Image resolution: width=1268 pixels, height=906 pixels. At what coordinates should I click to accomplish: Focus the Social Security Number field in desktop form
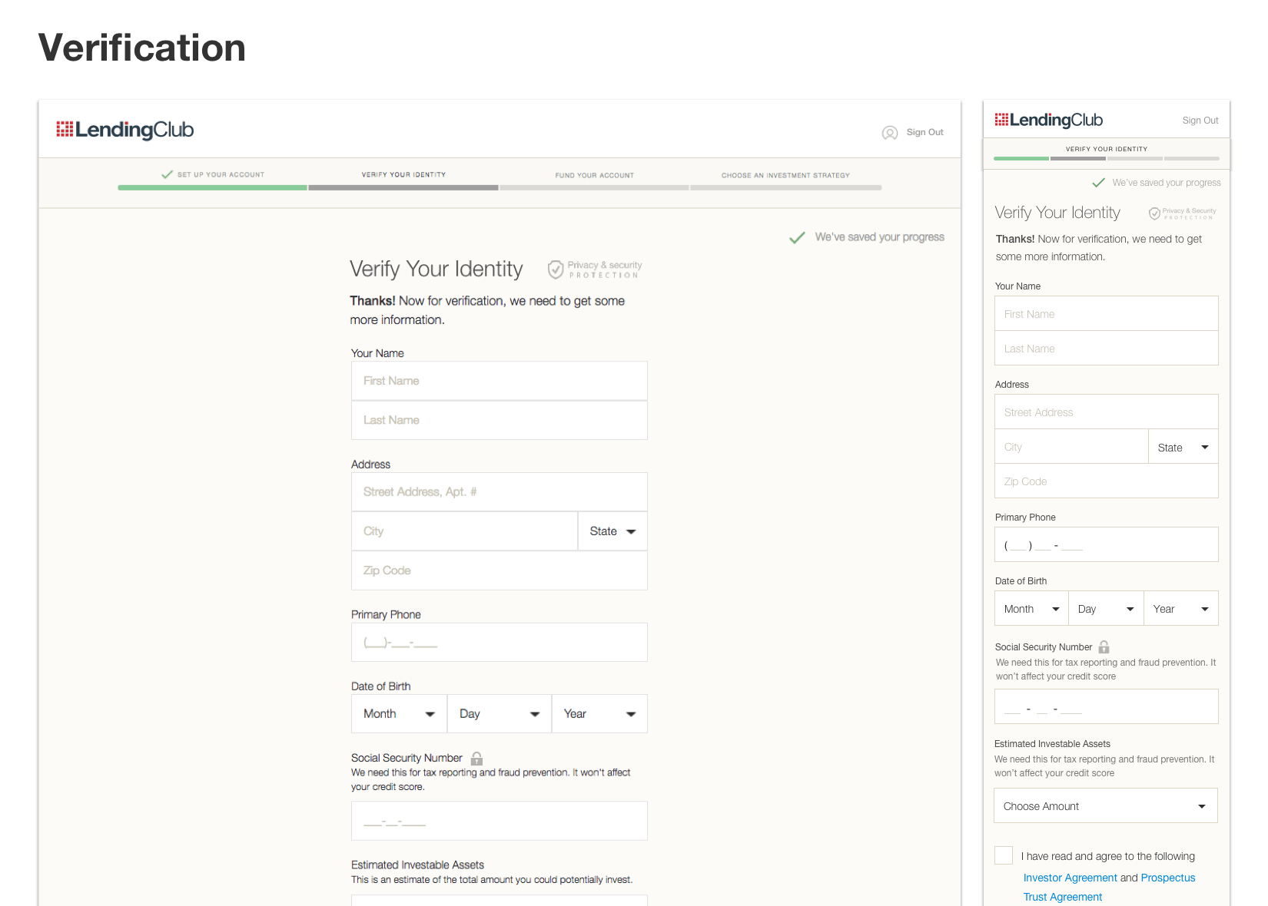(500, 821)
